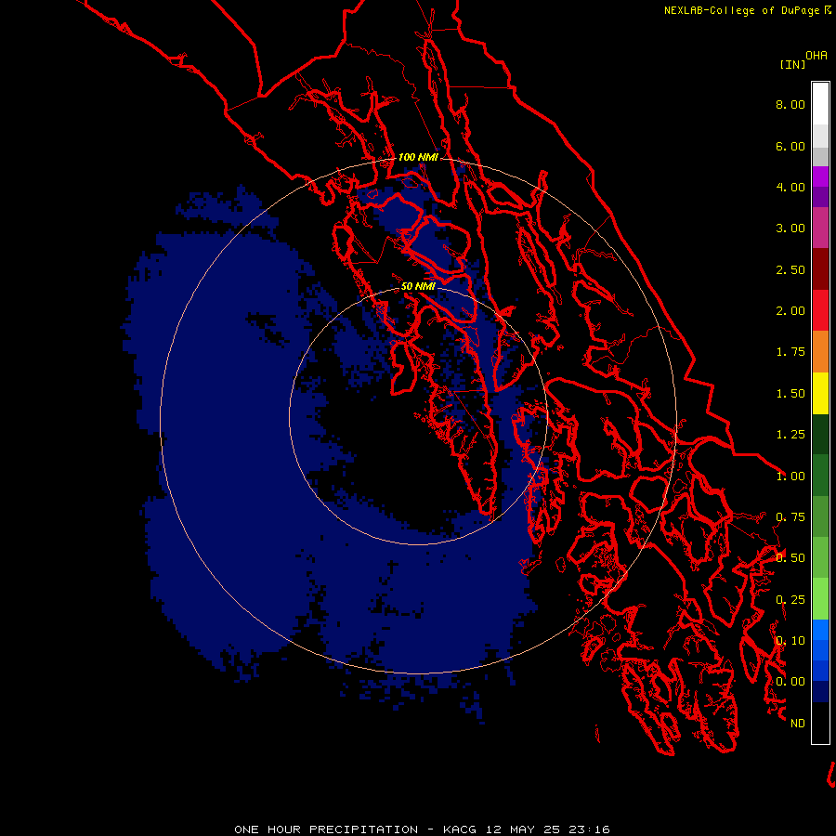Pick the dark maroon swatch in the color scale

[x=820, y=269]
